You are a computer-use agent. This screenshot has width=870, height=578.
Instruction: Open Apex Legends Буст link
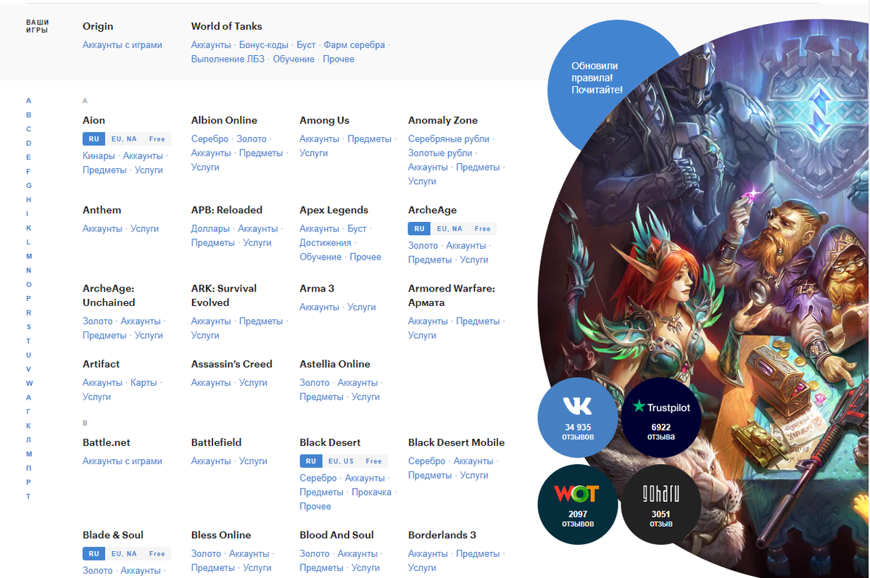[357, 228]
